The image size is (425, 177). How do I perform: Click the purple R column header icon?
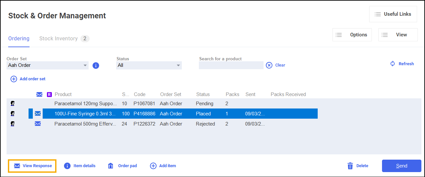click(50, 94)
